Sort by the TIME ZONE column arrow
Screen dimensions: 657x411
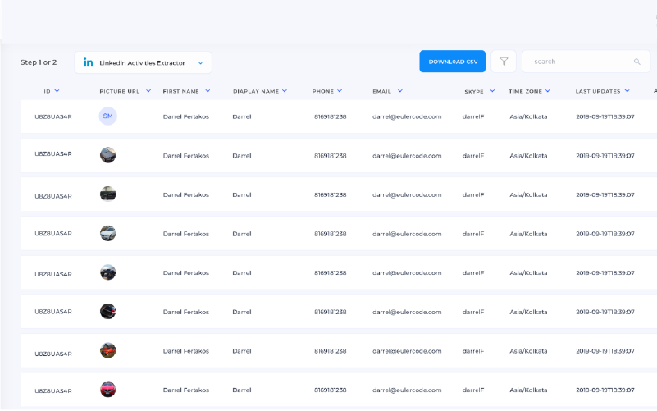pos(548,91)
